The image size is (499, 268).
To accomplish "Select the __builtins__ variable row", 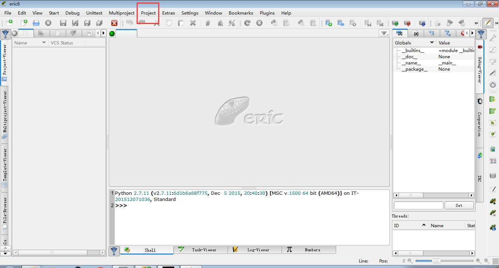I will (434, 51).
